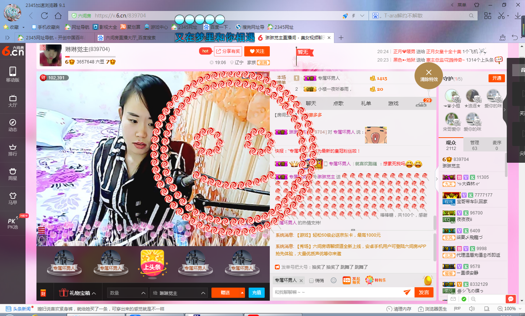Click the lightning speed mode icon

pos(353,16)
